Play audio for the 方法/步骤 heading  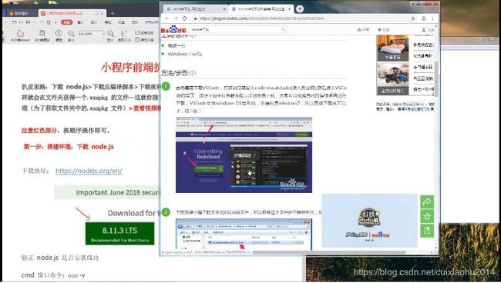pos(193,73)
